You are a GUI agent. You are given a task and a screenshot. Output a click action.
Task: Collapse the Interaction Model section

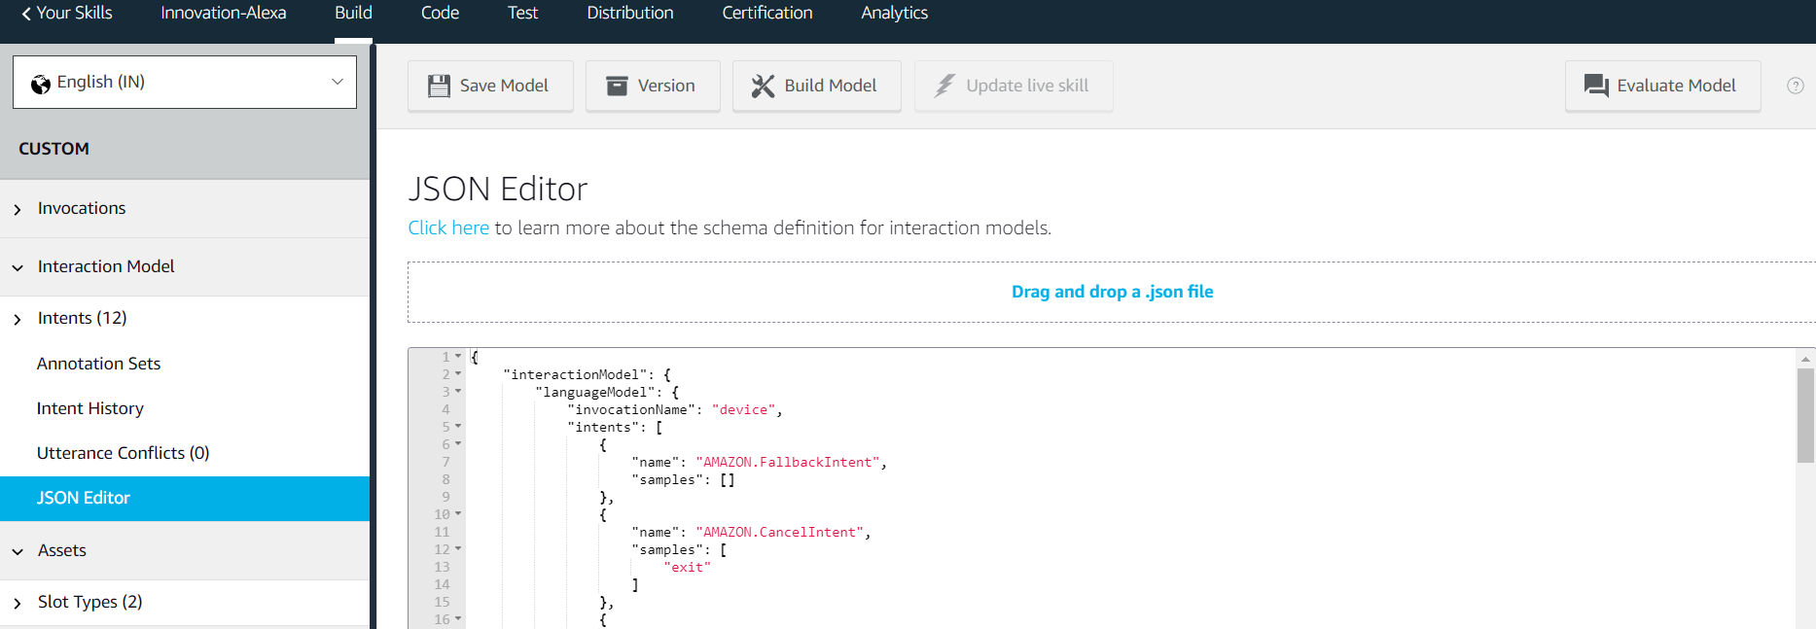(18, 267)
